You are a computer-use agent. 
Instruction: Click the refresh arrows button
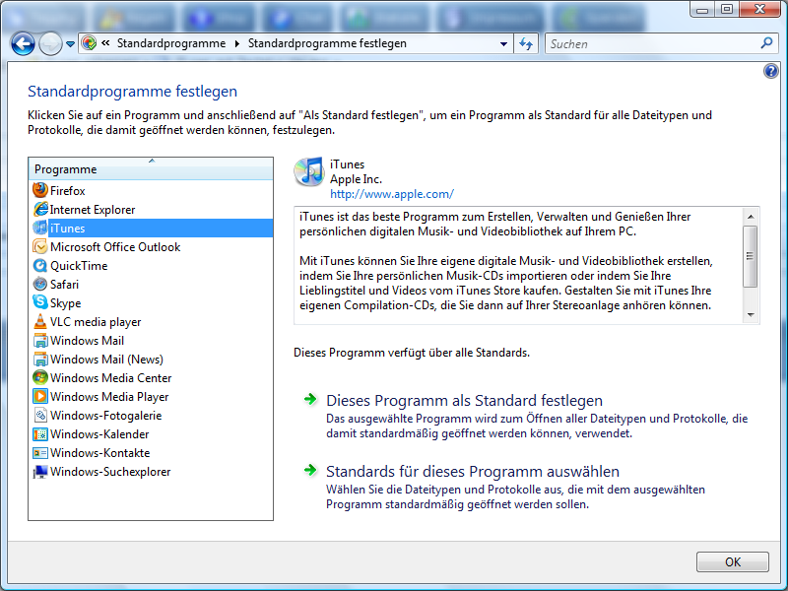526,43
